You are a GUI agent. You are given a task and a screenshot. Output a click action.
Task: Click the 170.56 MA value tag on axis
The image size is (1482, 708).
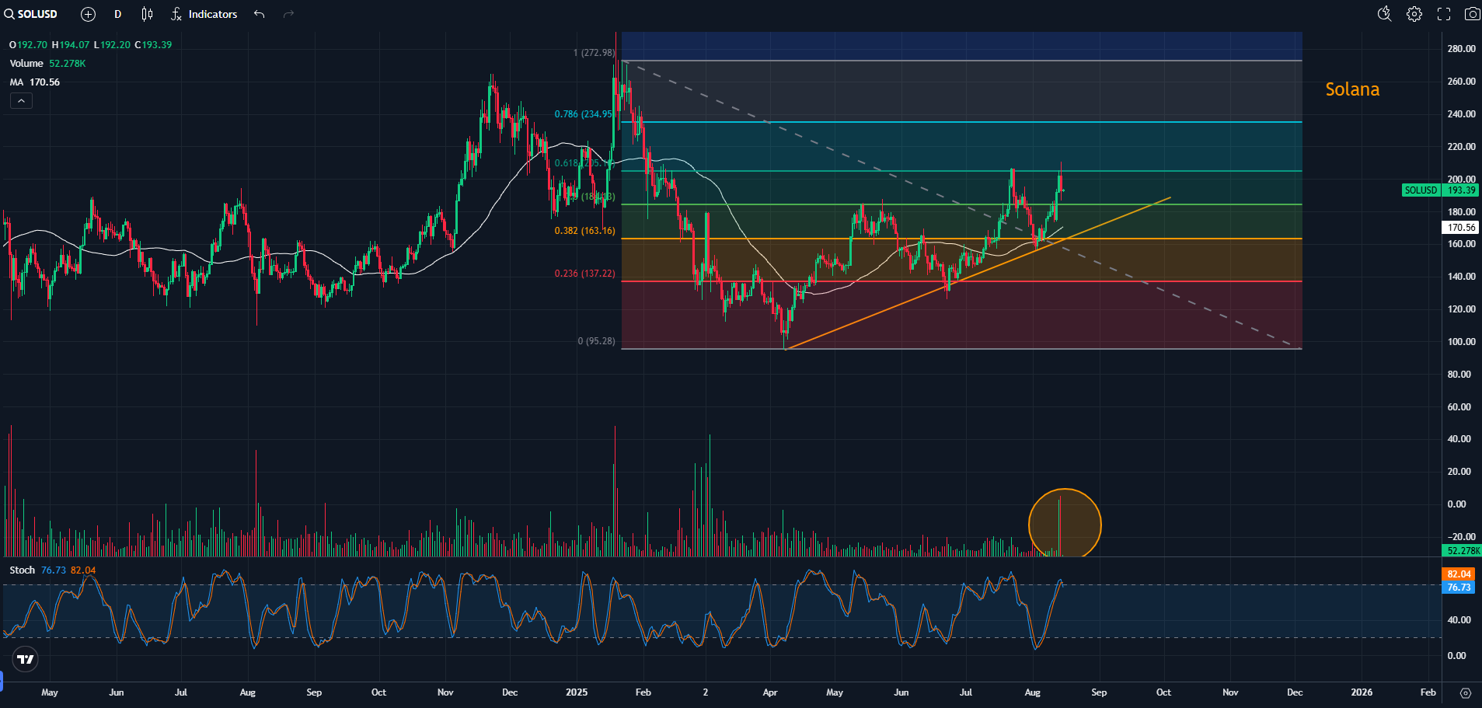coord(1461,228)
